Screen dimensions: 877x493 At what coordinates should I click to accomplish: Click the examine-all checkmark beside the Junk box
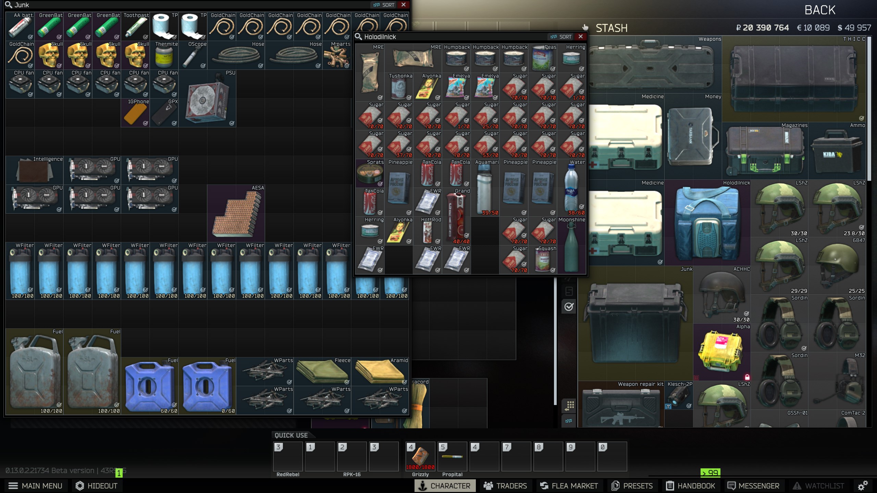(x=569, y=307)
